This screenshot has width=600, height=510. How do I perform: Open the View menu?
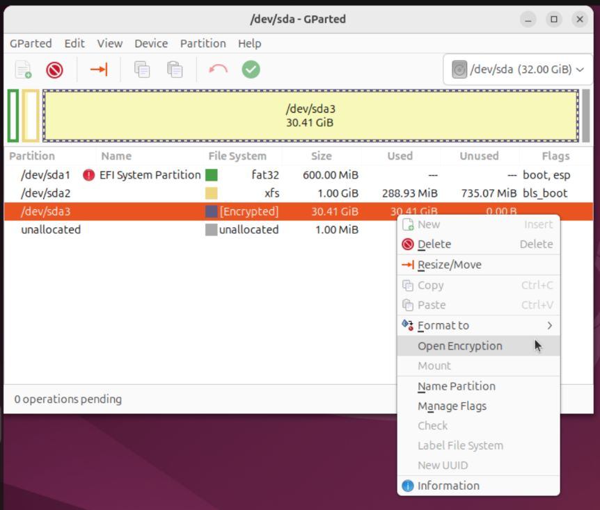click(109, 44)
